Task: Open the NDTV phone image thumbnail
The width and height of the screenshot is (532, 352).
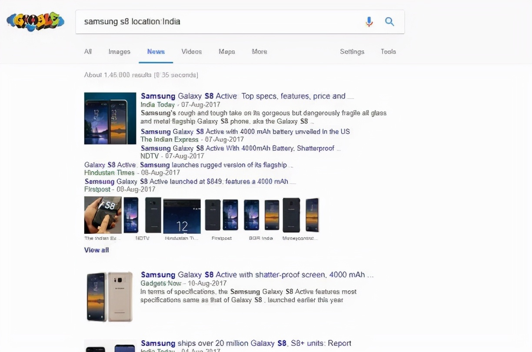Action: [x=142, y=215]
